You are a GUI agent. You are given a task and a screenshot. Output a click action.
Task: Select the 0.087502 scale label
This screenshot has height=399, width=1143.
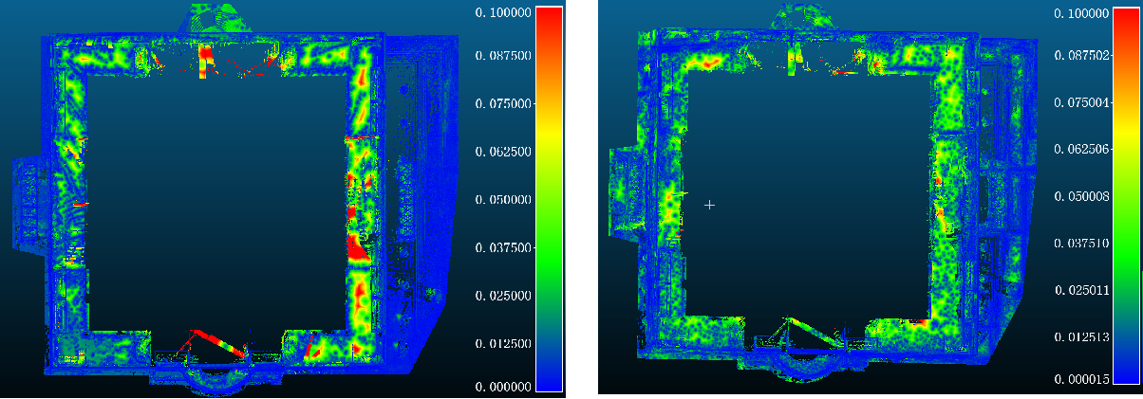click(1082, 56)
